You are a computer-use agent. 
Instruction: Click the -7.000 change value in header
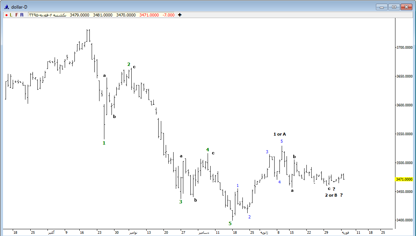click(x=168, y=15)
